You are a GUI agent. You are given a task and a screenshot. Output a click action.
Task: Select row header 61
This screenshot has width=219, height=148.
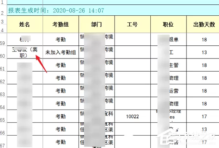click(3, 65)
